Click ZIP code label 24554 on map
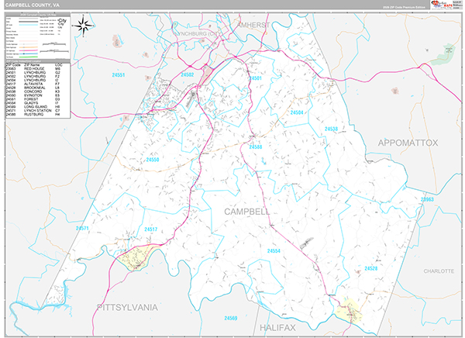The height and width of the screenshot is (338, 465). [274, 251]
